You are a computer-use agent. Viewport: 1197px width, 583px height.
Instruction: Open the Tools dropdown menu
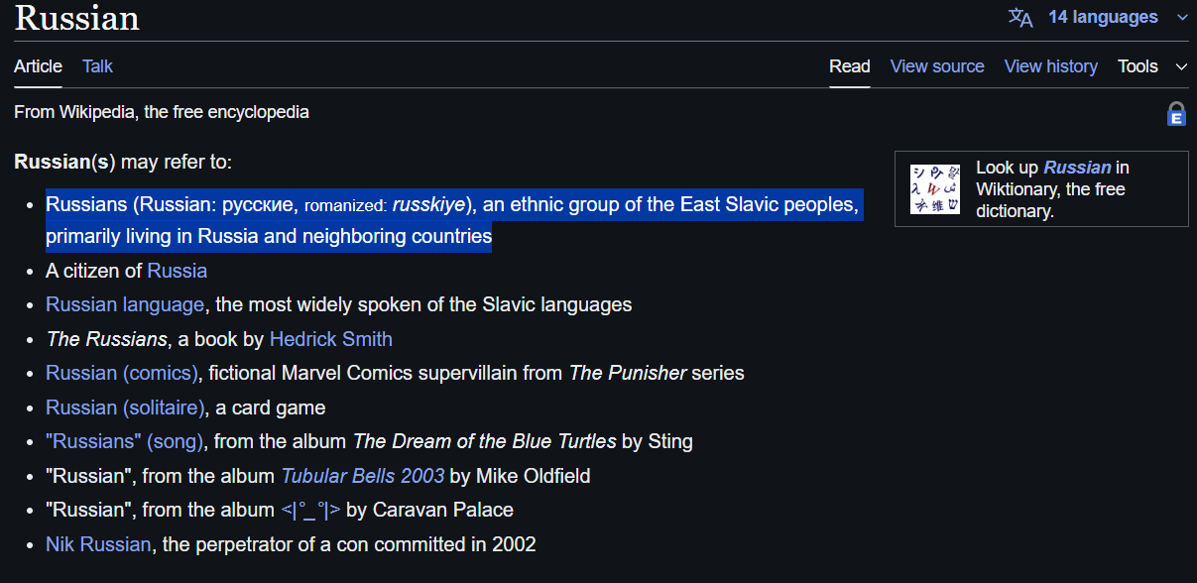pos(1137,66)
